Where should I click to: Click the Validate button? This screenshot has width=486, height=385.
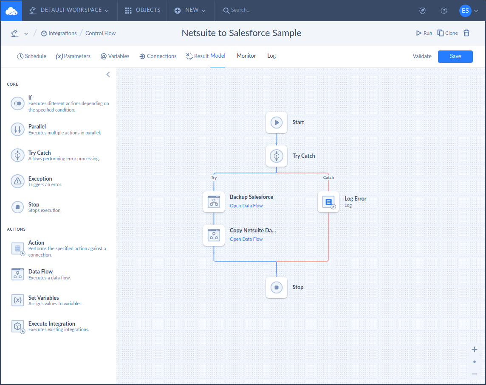point(422,56)
